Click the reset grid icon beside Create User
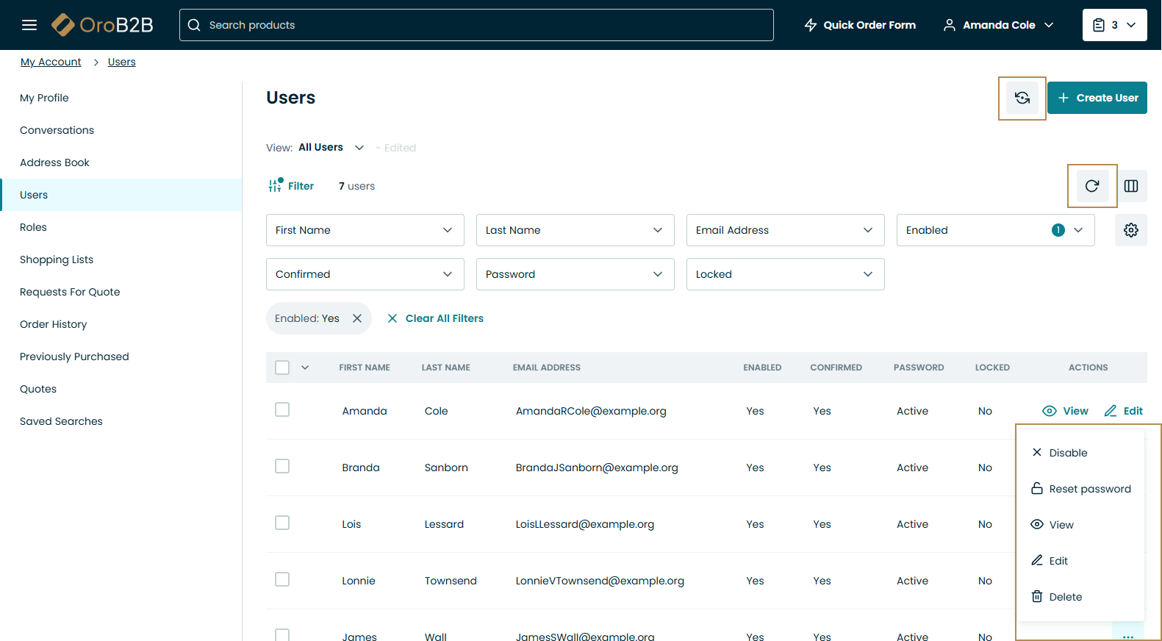The image size is (1162, 641). pyautogui.click(x=1022, y=98)
